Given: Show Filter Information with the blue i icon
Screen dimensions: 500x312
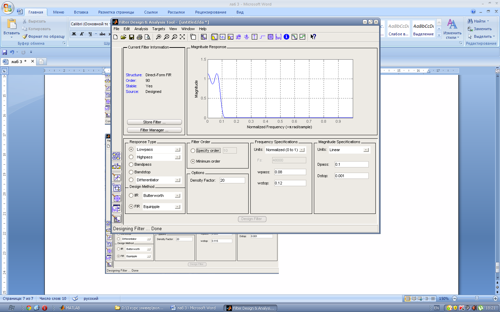Looking at the screenshot, I should (286, 37).
